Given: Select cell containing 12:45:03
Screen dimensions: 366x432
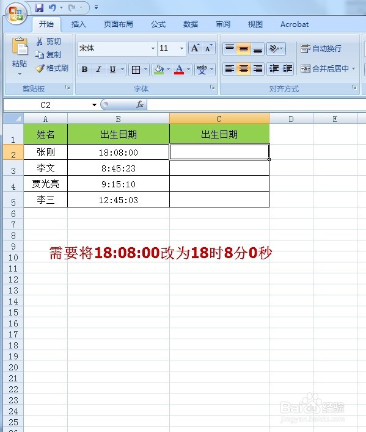Looking at the screenshot, I should pyautogui.click(x=119, y=200).
